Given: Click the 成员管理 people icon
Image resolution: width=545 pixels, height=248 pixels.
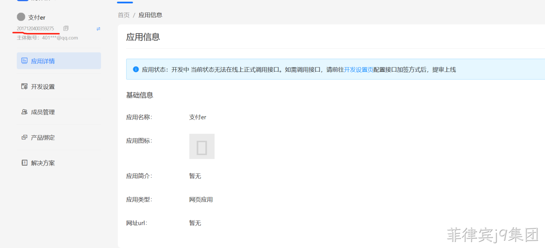Looking at the screenshot, I should (x=24, y=112).
